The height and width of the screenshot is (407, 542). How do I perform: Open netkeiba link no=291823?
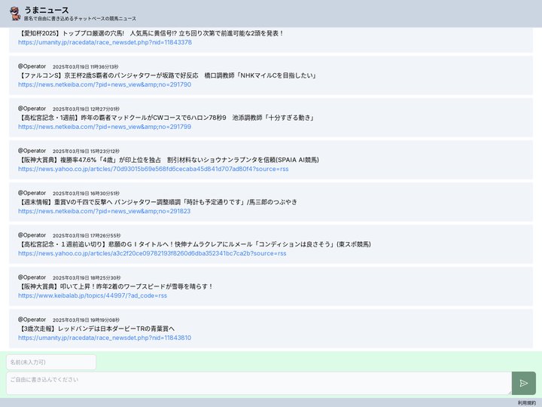tap(105, 211)
